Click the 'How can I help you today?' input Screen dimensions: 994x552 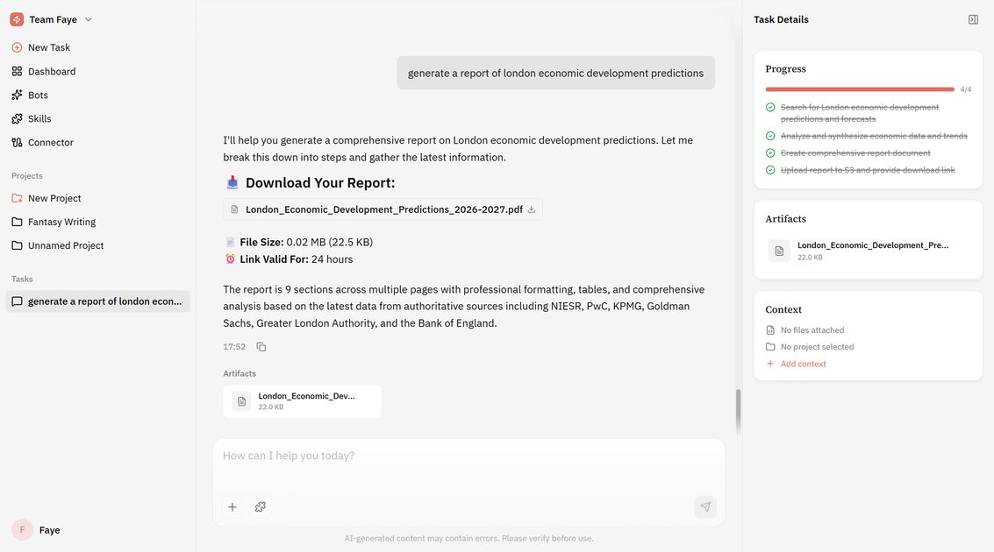click(468, 456)
